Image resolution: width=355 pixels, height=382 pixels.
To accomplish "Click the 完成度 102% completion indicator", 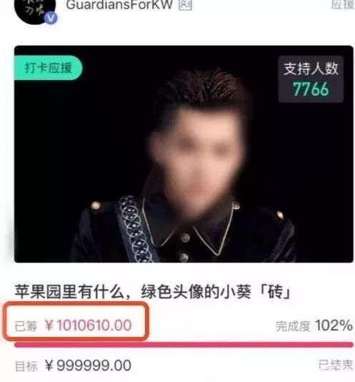I will 314,325.
